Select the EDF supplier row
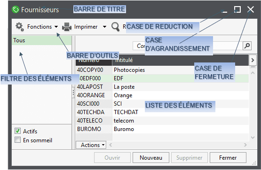The height and width of the screenshot is (170, 261). pyautogui.click(x=162, y=78)
